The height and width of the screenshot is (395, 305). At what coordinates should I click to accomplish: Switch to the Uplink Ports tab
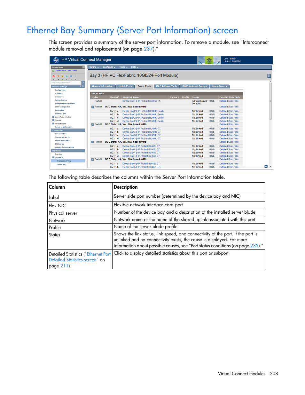click(x=125, y=86)
